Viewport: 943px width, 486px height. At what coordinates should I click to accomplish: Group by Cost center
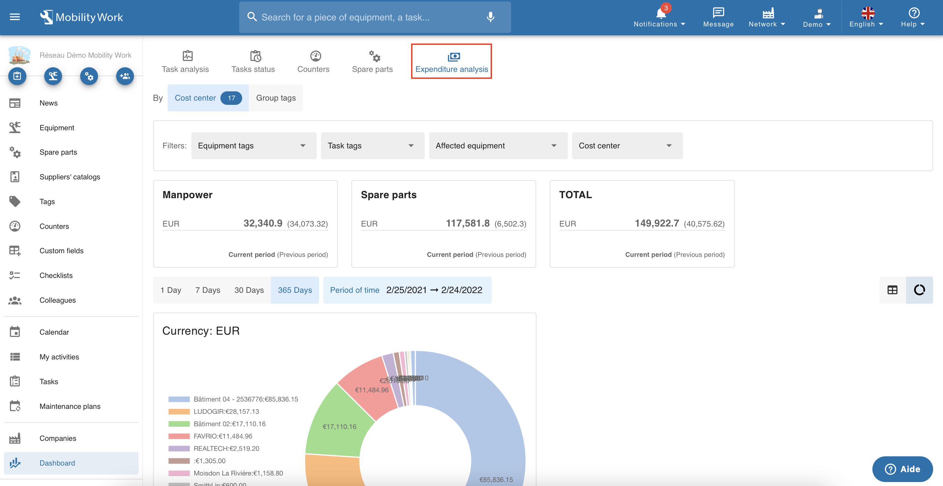coord(208,98)
